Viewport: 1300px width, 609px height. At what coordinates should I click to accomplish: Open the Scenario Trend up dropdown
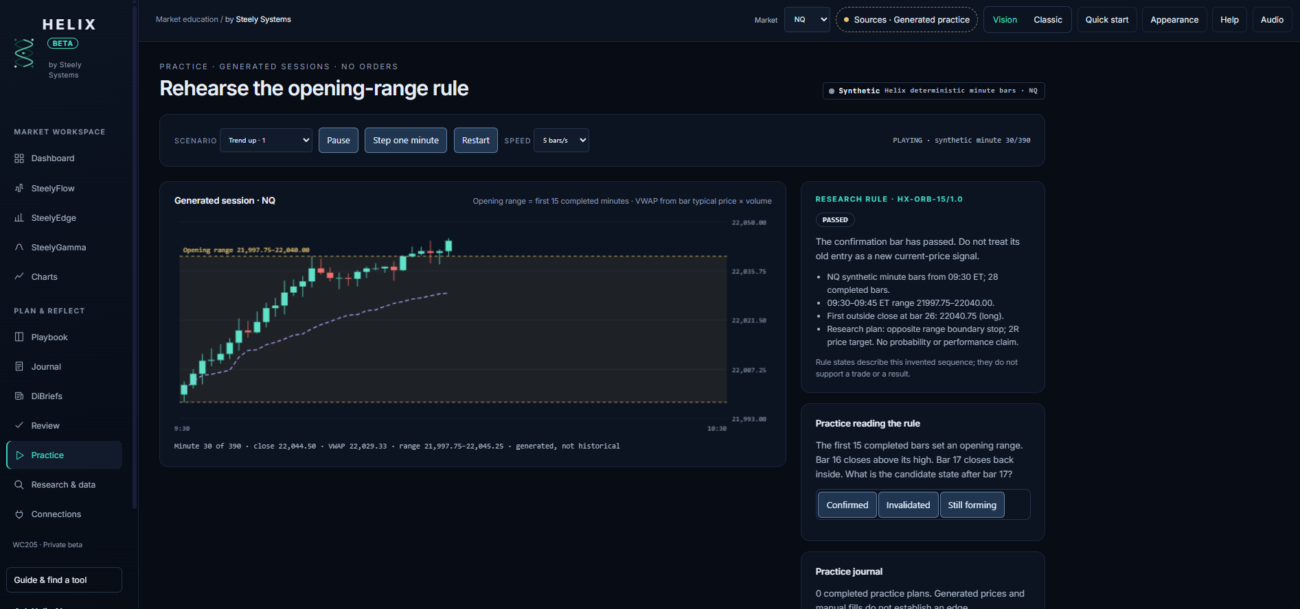(x=266, y=141)
